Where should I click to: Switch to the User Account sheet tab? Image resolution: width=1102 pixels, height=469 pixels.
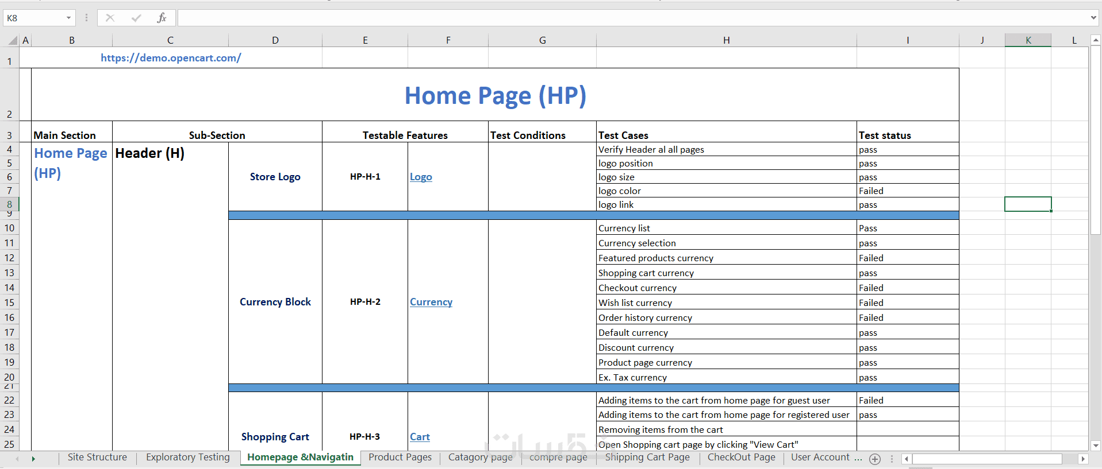(820, 458)
